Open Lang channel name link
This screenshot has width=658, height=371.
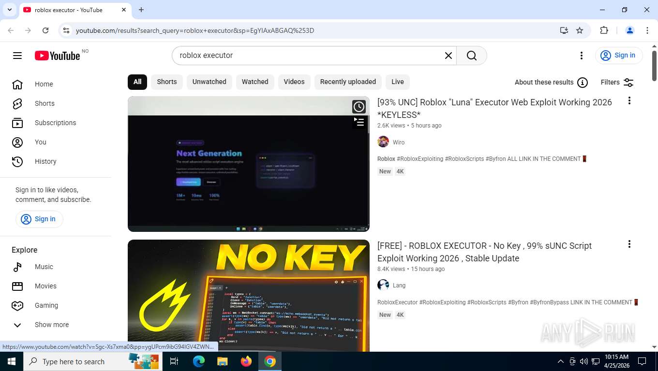point(399,285)
